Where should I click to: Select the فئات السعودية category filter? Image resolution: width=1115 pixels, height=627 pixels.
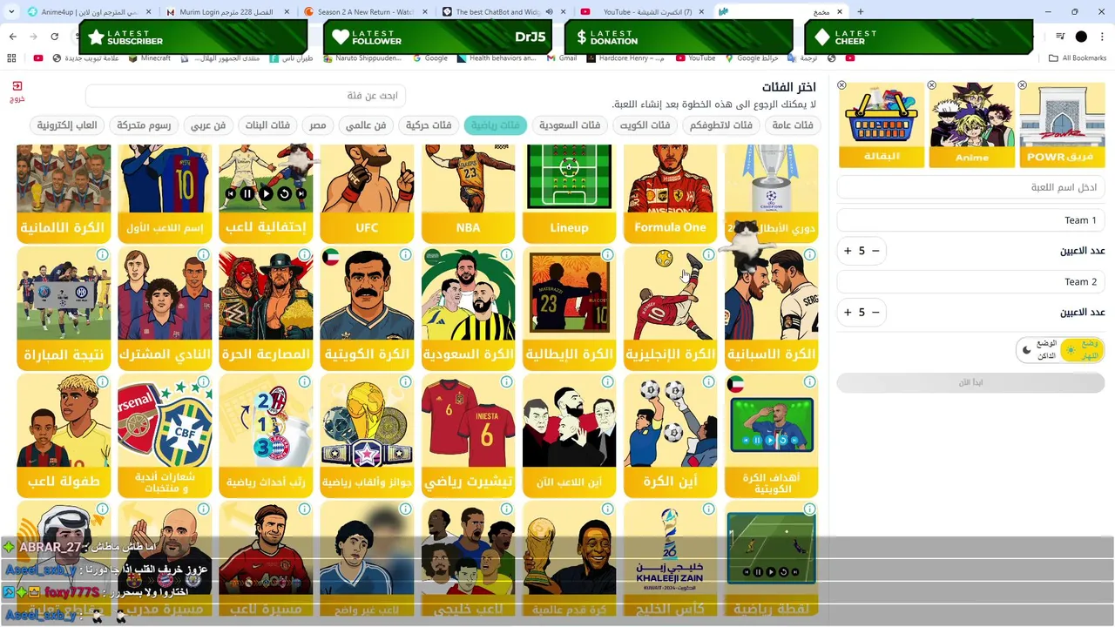[x=570, y=125]
